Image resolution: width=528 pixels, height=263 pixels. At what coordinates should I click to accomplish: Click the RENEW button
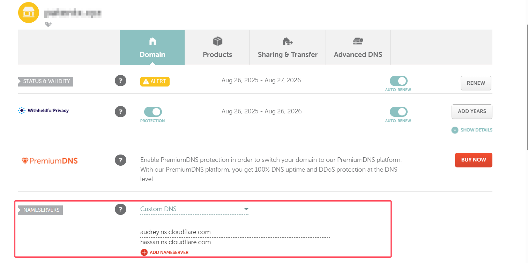coord(476,83)
